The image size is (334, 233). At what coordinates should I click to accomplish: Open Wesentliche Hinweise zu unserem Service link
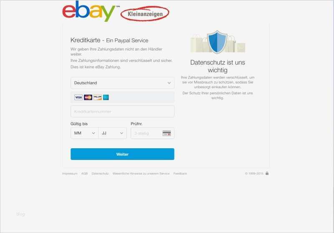coord(141,174)
